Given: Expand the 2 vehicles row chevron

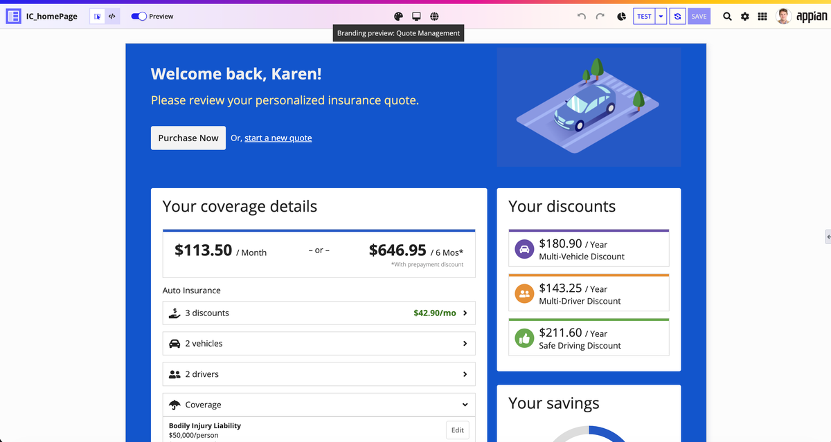Looking at the screenshot, I should coord(465,344).
